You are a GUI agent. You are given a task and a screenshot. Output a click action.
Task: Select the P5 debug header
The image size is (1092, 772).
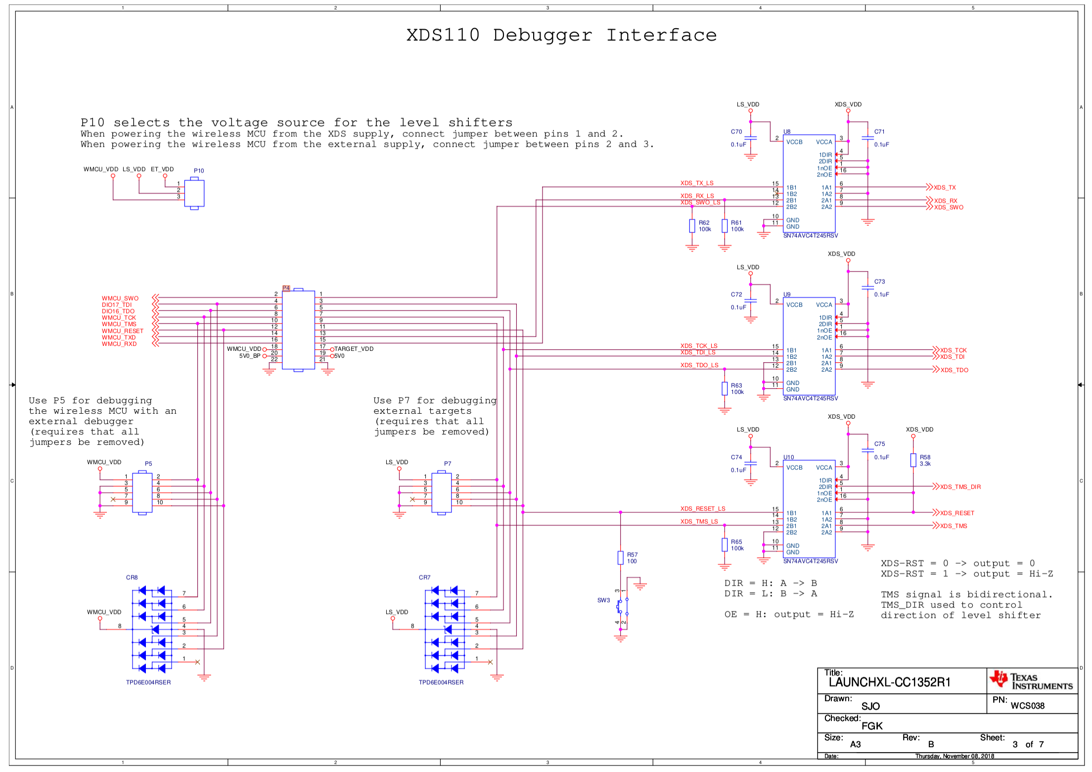coord(142,493)
